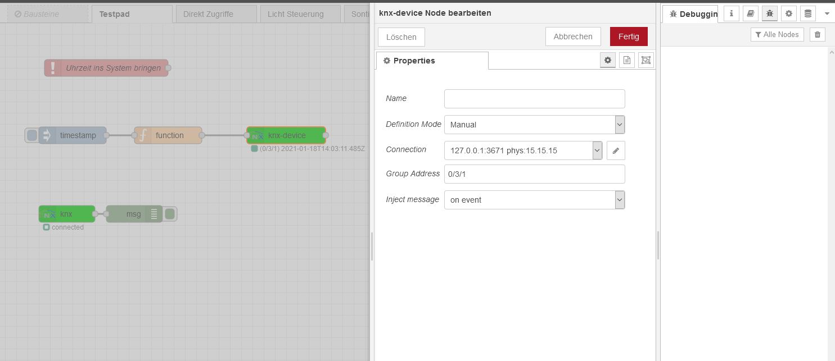Clear debug messages with trash icon
835x361 pixels.
817,34
